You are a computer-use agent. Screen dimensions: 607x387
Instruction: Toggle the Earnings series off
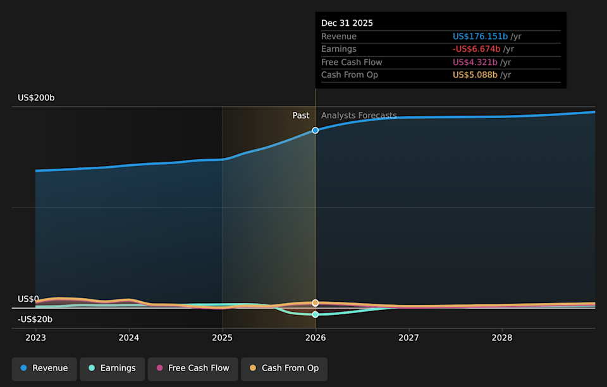[112, 368]
